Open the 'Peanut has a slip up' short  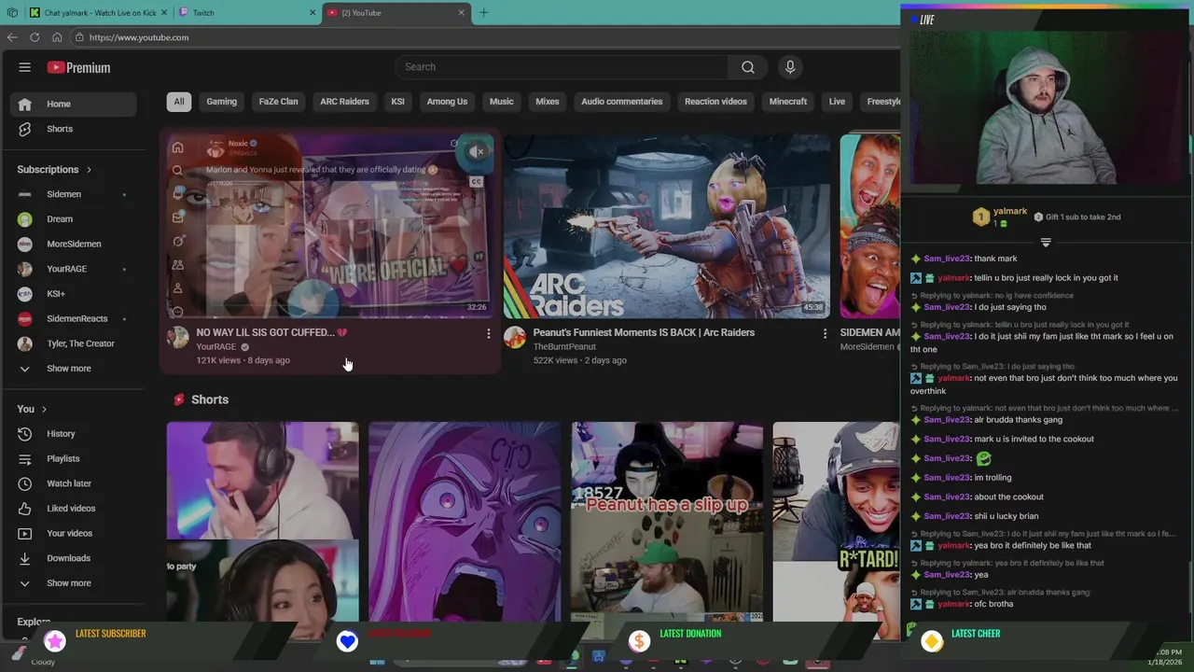667,521
